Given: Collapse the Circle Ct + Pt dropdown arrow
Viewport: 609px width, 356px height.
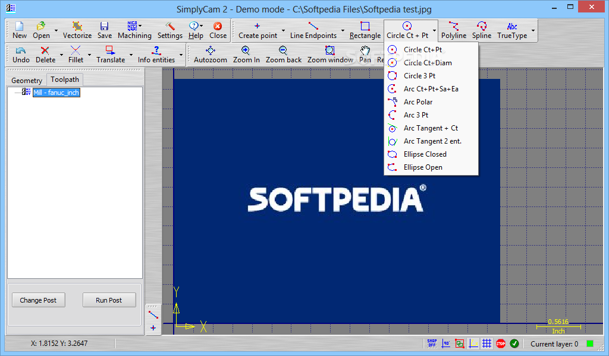Looking at the screenshot, I should click(434, 31).
